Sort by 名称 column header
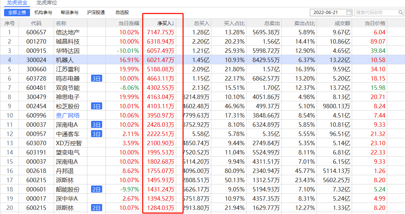Image resolution: width=405 pixels, height=214 pixels. (61, 23)
